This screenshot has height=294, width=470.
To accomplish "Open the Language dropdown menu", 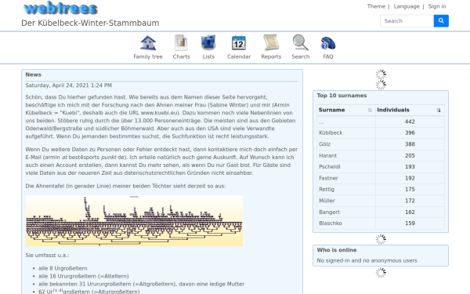I will (407, 6).
